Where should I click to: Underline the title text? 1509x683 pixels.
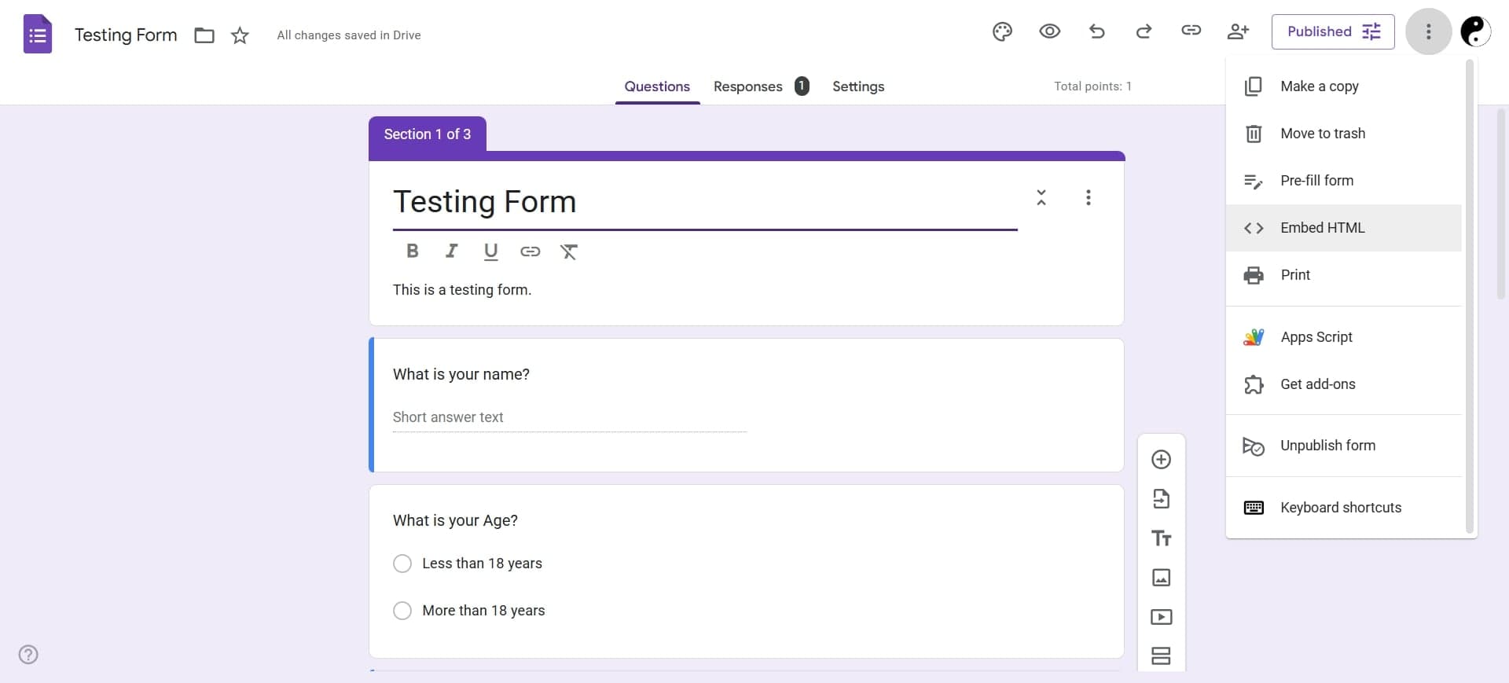490,252
